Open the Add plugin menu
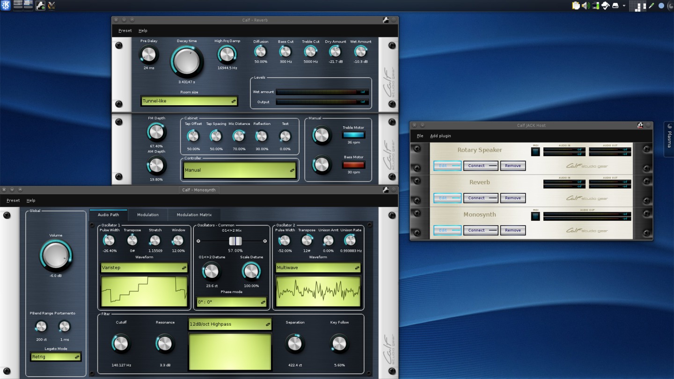This screenshot has width=674, height=379. pyautogui.click(x=440, y=136)
